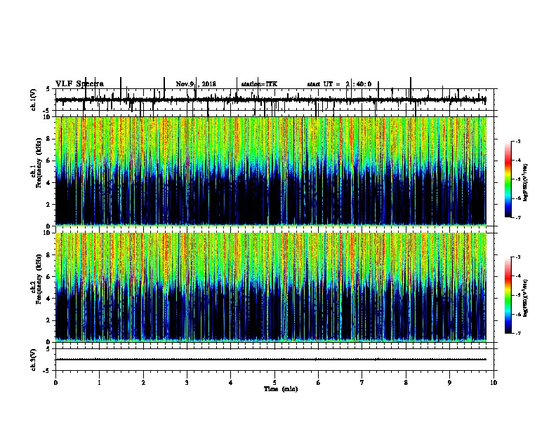Click the '6' kHz tick on ch.2 axis
Screen dimensions: 556x429
49,277
